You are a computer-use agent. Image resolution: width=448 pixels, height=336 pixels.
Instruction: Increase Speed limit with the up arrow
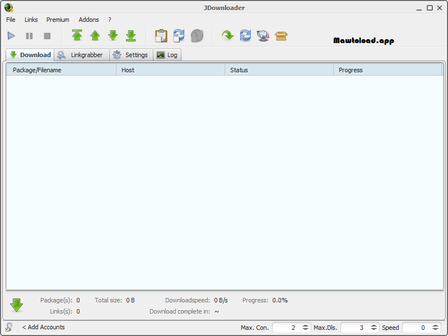436,326
